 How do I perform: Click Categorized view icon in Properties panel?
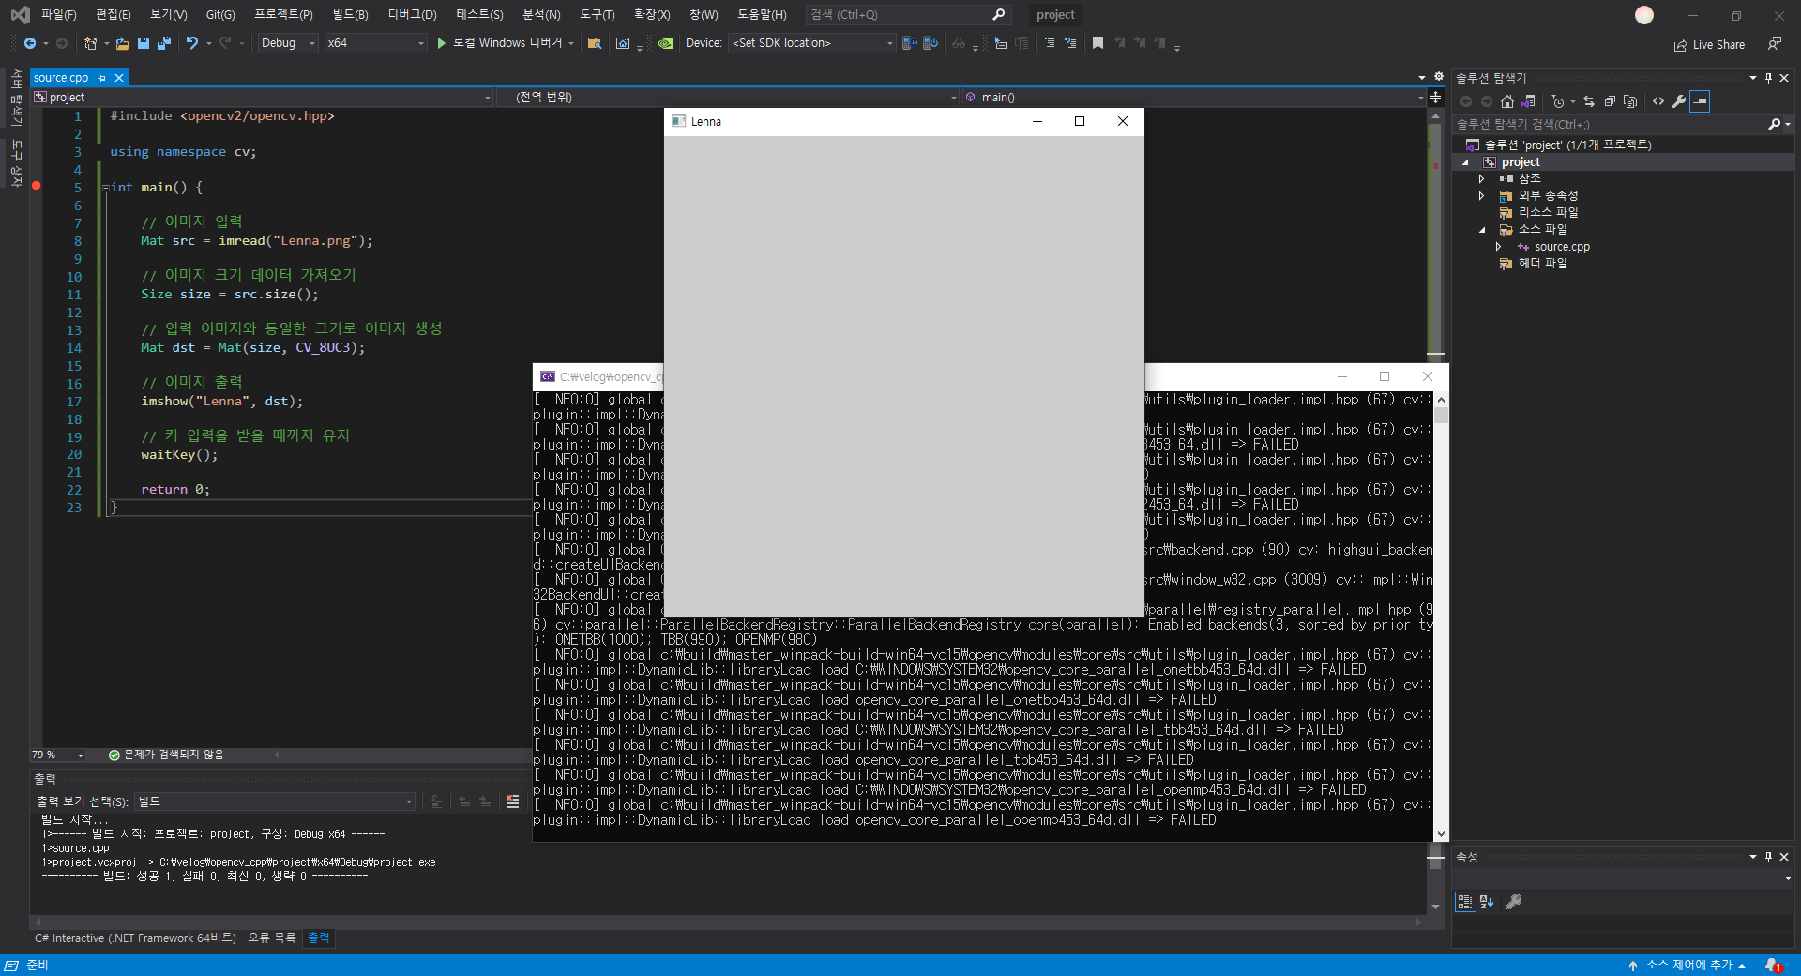pos(1465,902)
